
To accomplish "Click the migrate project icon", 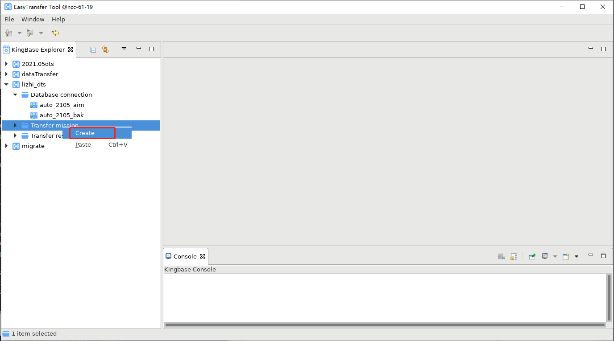I will click(x=16, y=146).
